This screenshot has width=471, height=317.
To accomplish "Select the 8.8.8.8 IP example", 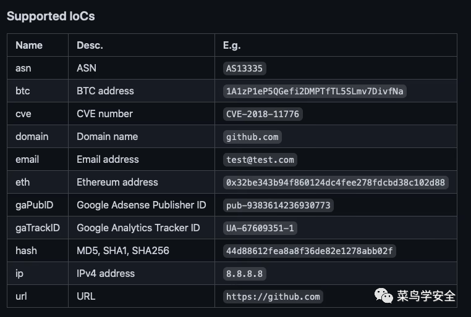I will [x=244, y=274].
